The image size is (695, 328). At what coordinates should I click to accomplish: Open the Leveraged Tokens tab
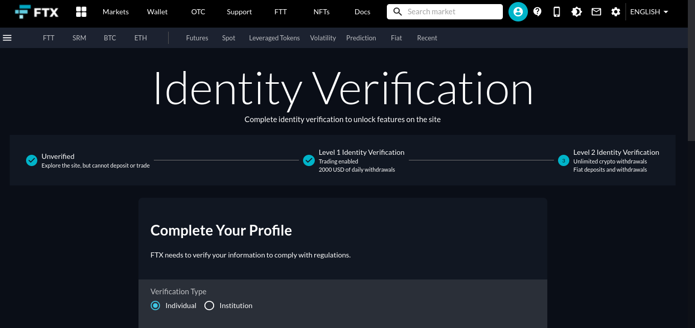(x=274, y=38)
